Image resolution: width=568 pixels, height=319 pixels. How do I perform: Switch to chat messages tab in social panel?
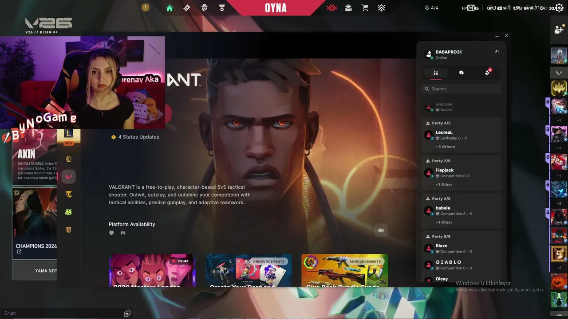(461, 73)
